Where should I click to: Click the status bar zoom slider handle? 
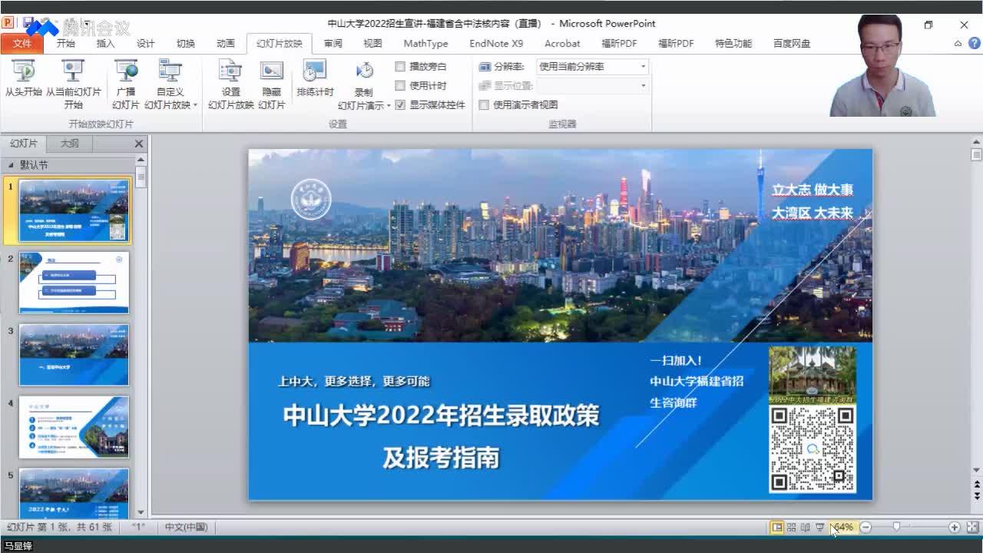click(x=896, y=528)
